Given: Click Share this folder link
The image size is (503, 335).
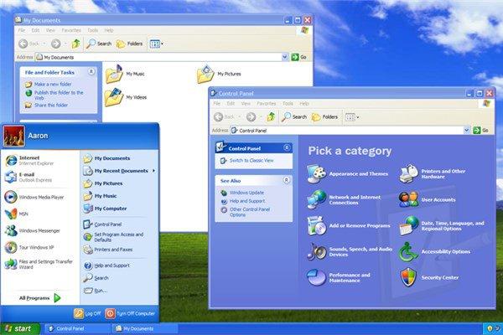Looking at the screenshot, I should click(x=51, y=105).
